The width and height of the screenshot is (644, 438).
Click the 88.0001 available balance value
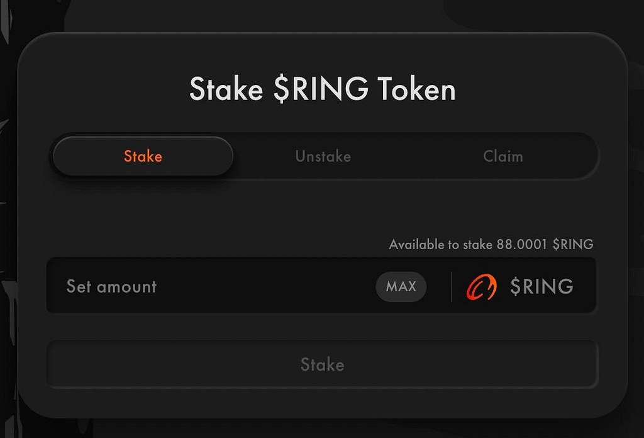[522, 244]
